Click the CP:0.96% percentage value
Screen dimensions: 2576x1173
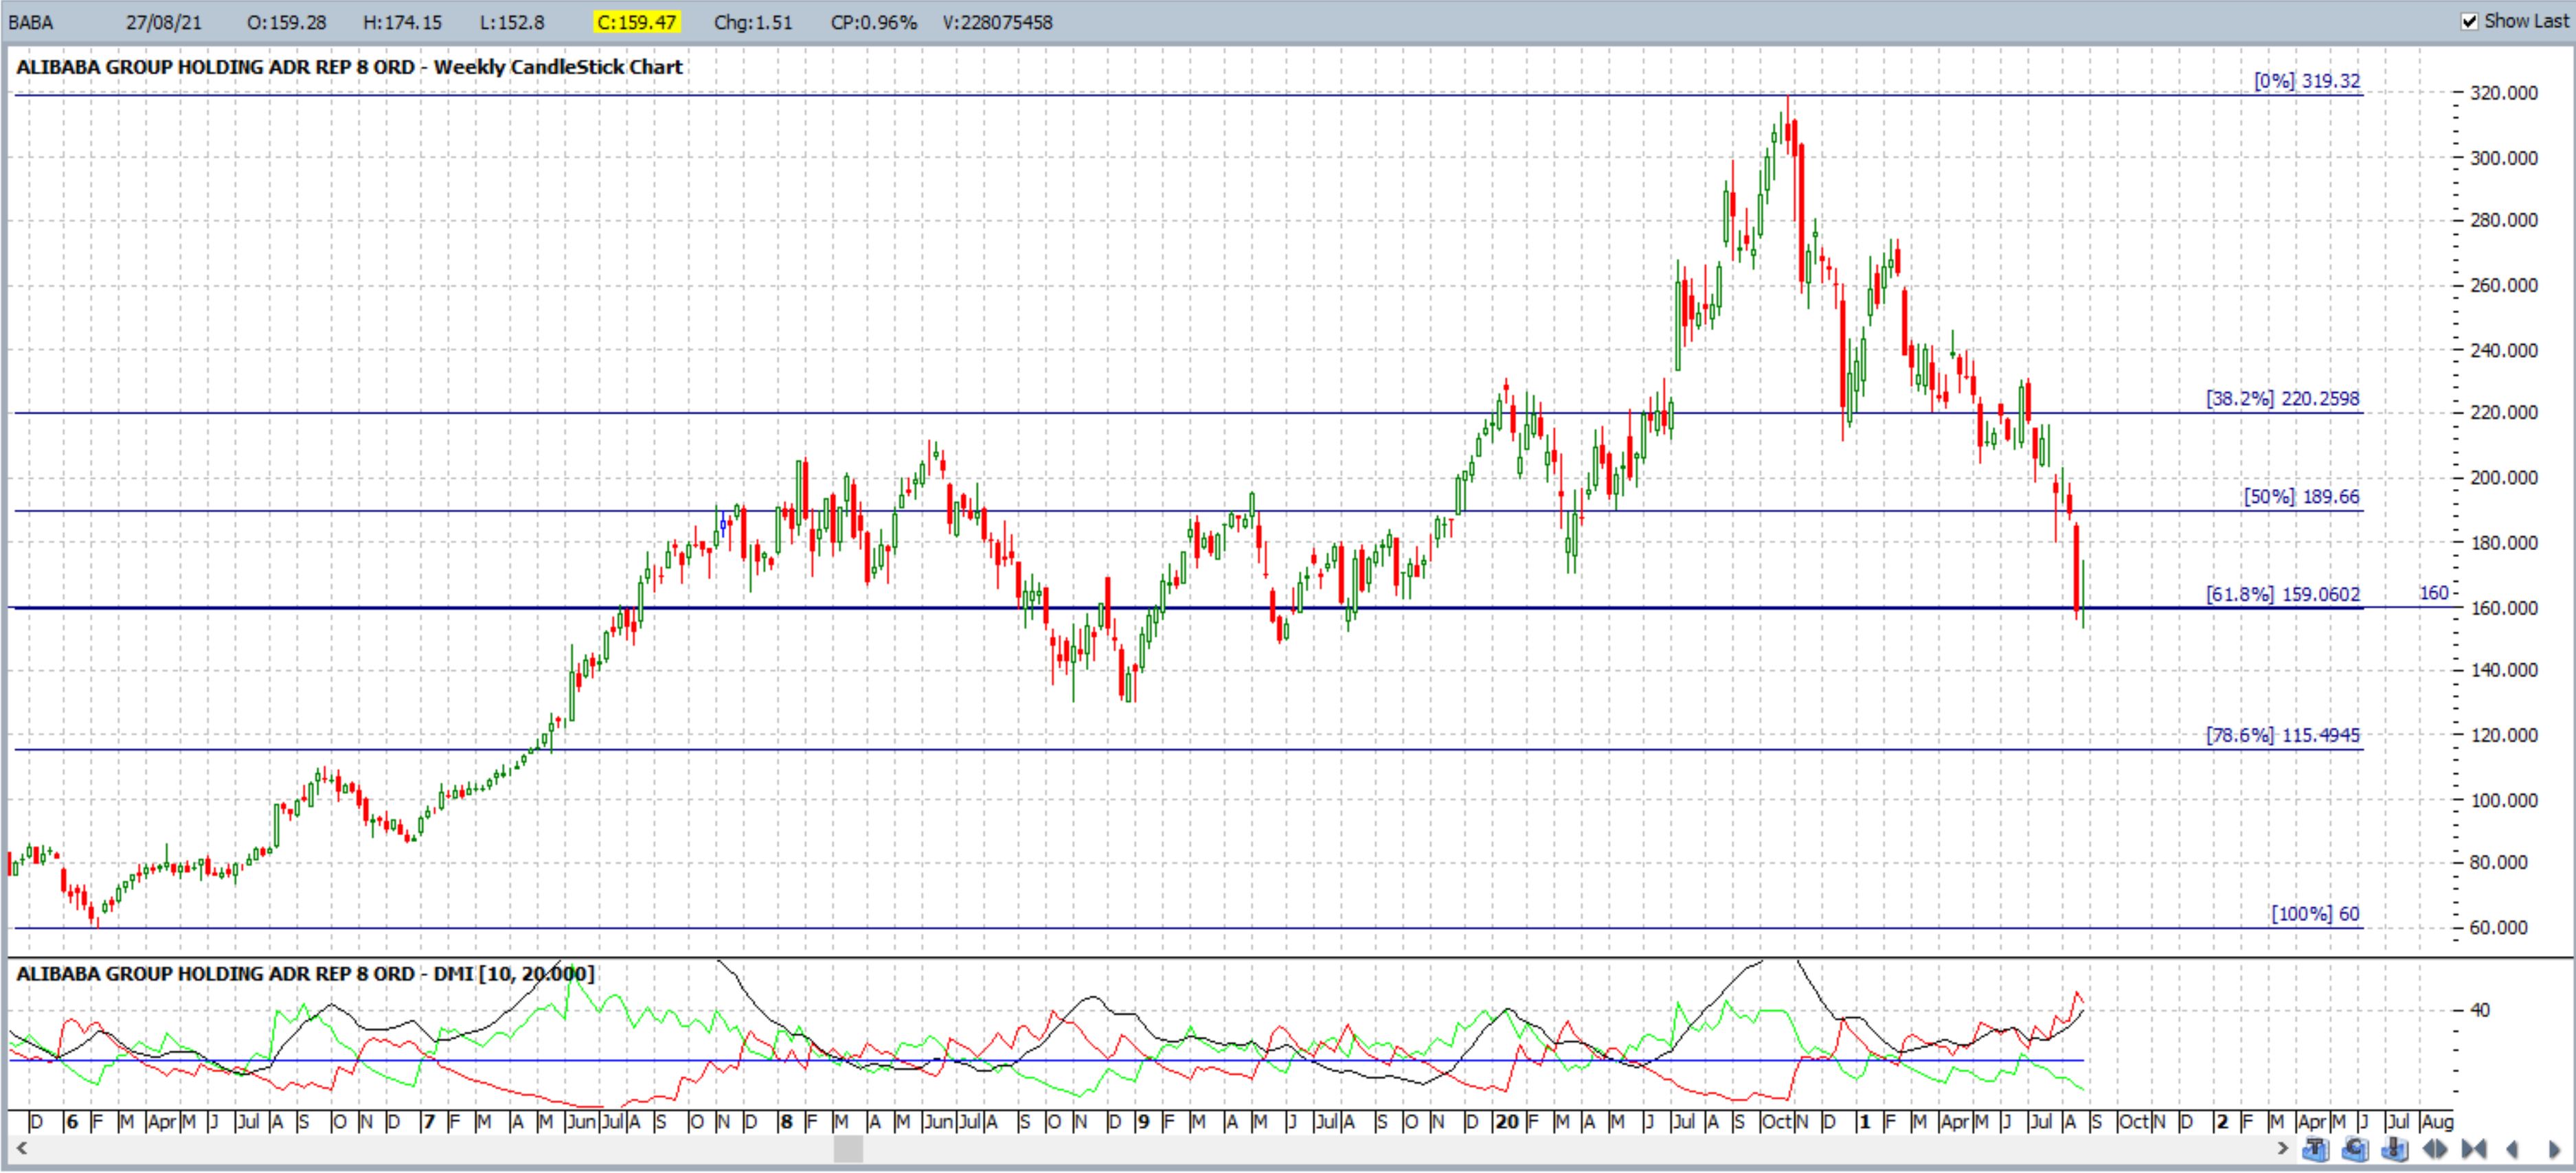click(873, 22)
